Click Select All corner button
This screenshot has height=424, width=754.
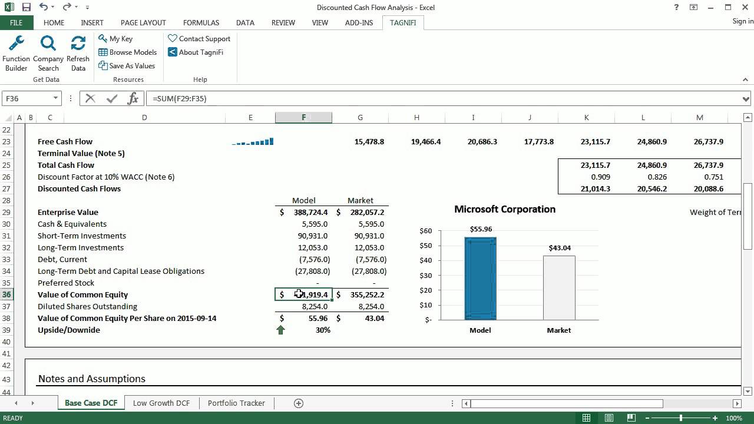coord(6,118)
